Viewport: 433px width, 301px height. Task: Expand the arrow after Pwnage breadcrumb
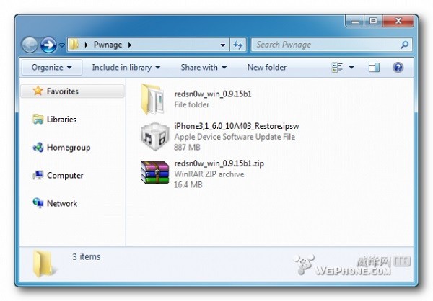[x=130, y=45]
